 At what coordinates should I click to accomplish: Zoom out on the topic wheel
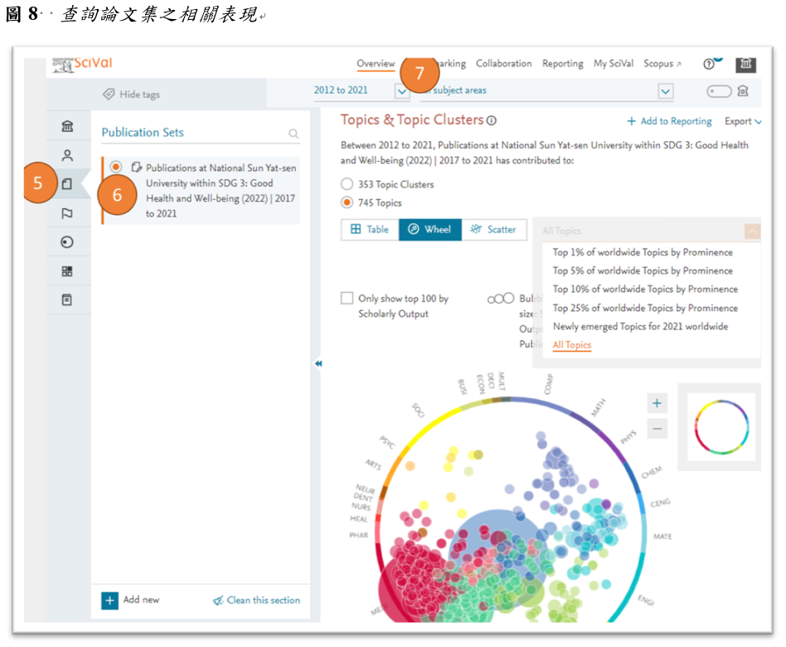point(657,429)
